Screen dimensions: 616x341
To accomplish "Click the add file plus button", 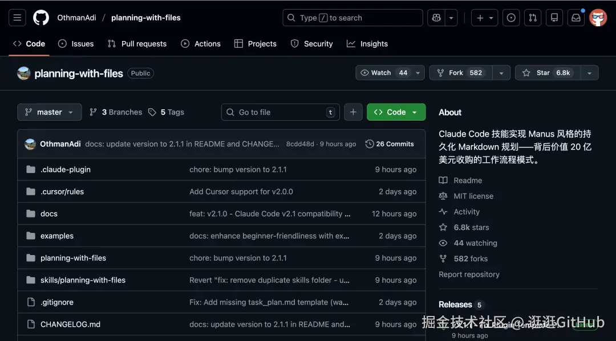I will click(x=353, y=112).
